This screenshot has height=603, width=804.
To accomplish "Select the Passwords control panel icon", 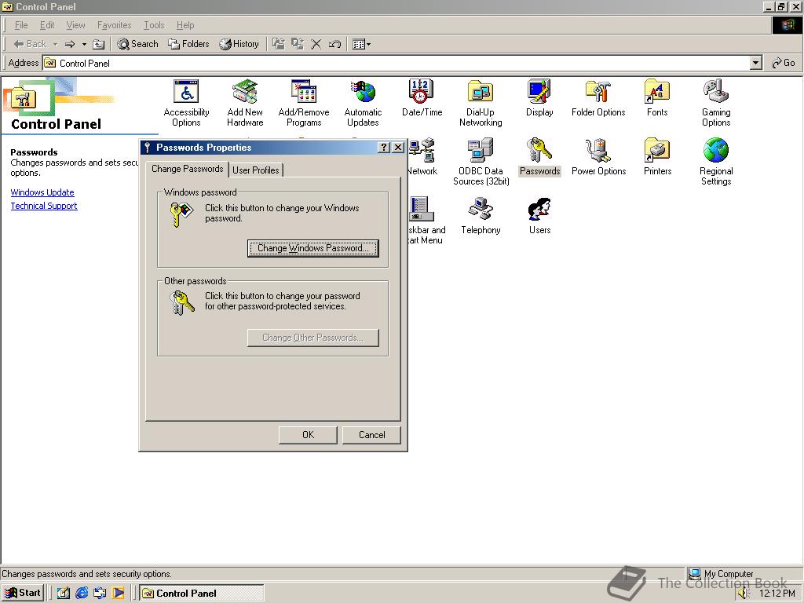I will click(x=539, y=156).
